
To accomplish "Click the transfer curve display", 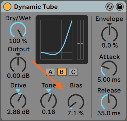I will coord(56,40).
